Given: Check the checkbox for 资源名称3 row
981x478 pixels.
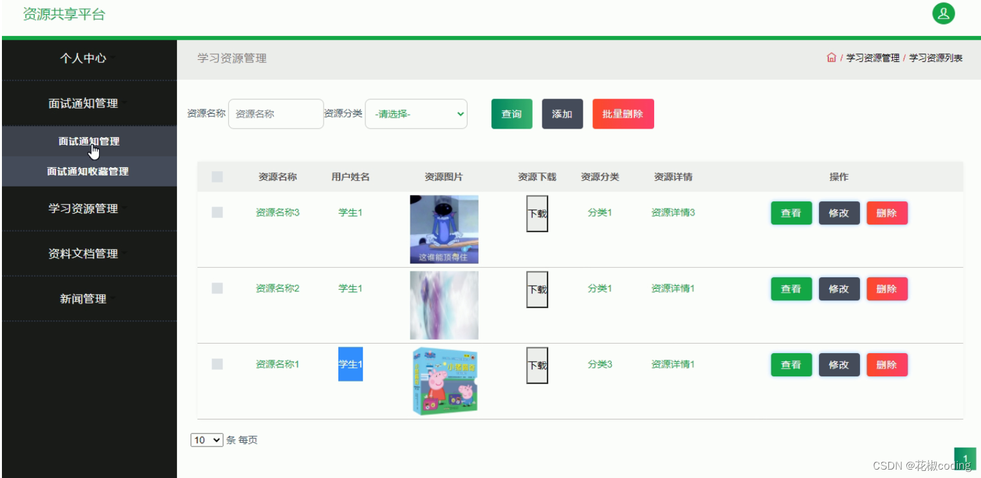Looking at the screenshot, I should [x=217, y=212].
